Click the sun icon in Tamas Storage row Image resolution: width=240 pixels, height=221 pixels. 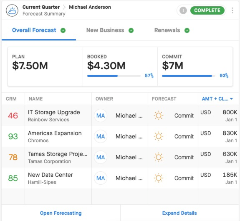(x=159, y=157)
